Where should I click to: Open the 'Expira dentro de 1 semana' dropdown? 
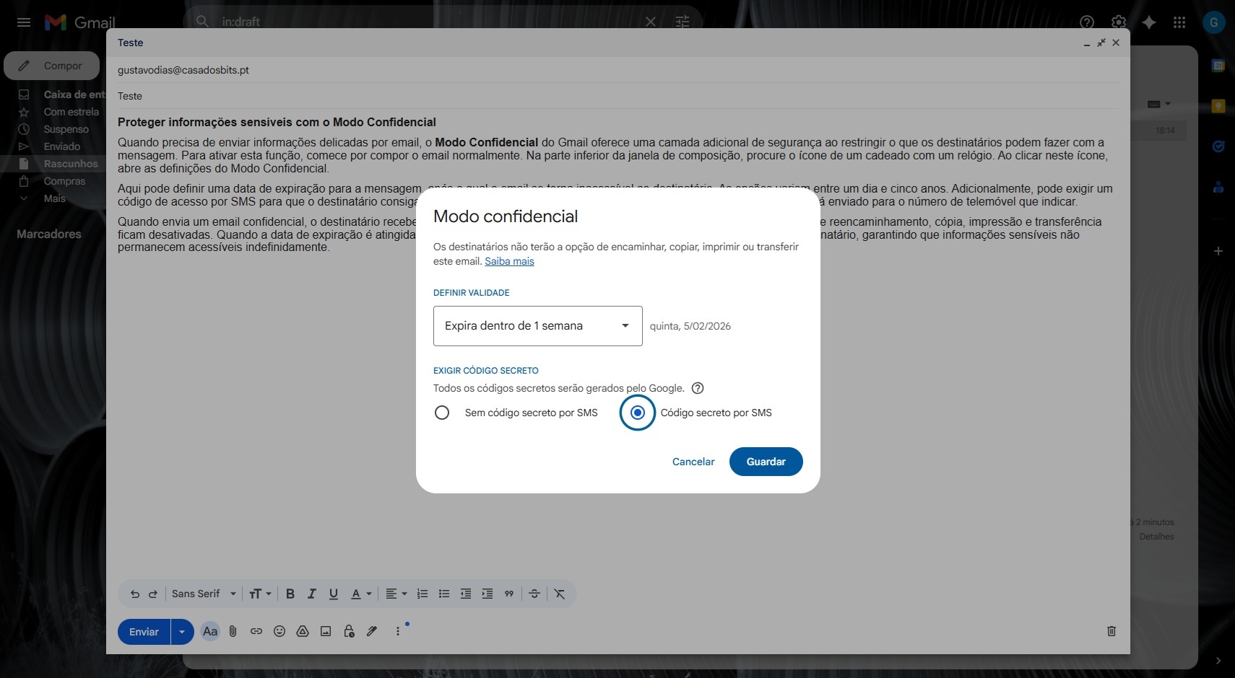pos(537,326)
